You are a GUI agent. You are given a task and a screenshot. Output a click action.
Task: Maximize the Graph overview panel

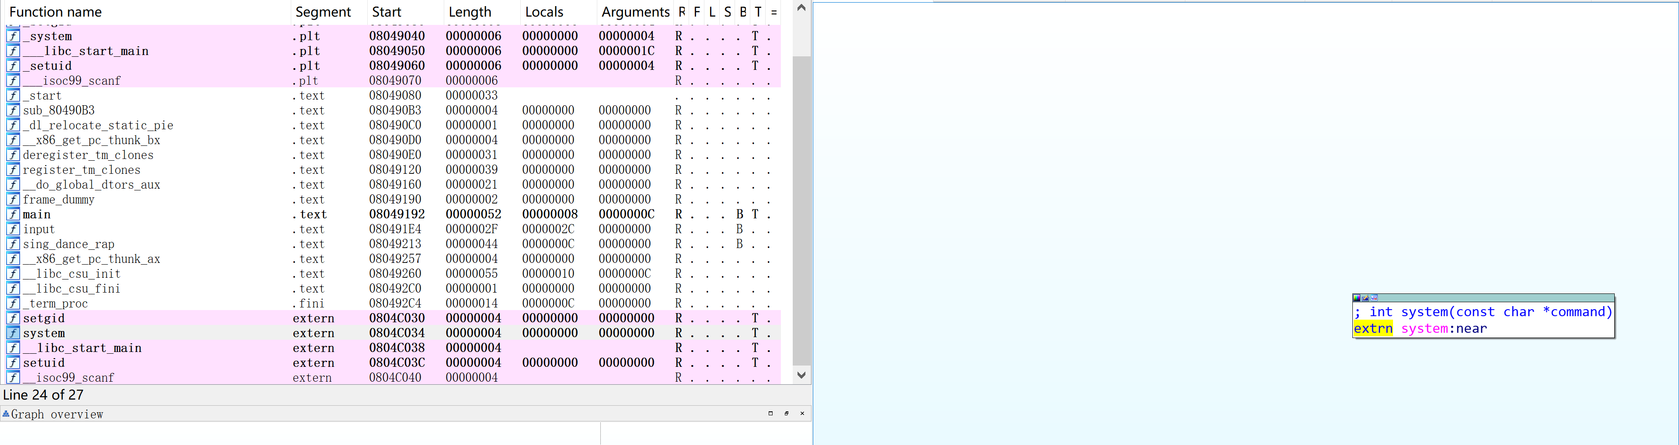(x=770, y=413)
